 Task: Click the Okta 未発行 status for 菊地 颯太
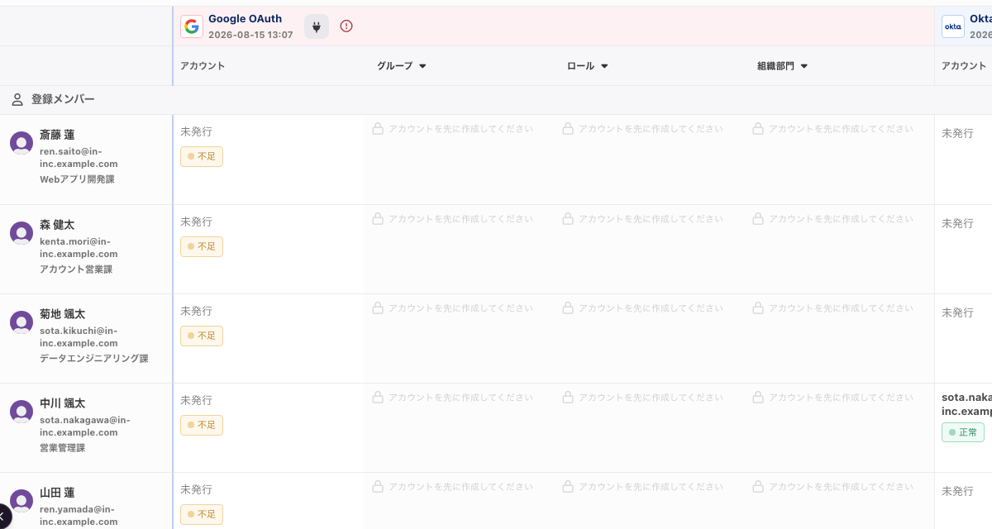click(958, 312)
